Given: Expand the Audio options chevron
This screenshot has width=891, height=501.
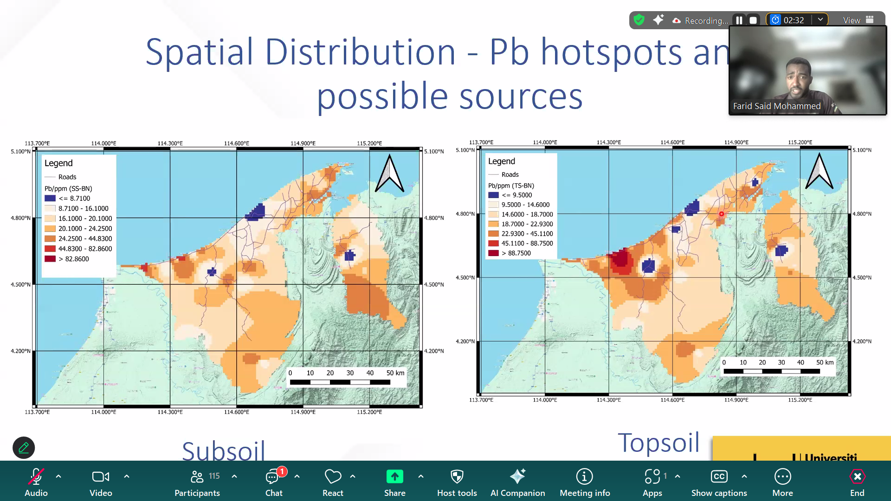Looking at the screenshot, I should click(x=58, y=476).
